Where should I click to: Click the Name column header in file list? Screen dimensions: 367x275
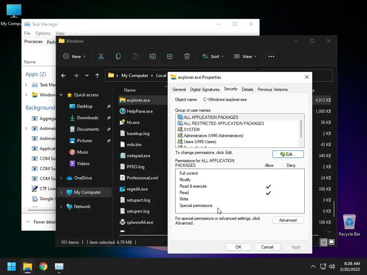pyautogui.click(x=130, y=90)
